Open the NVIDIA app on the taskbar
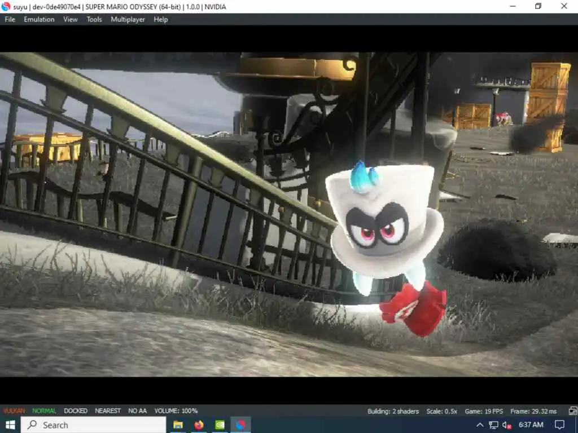Viewport: 578px width, 433px height. [x=220, y=425]
